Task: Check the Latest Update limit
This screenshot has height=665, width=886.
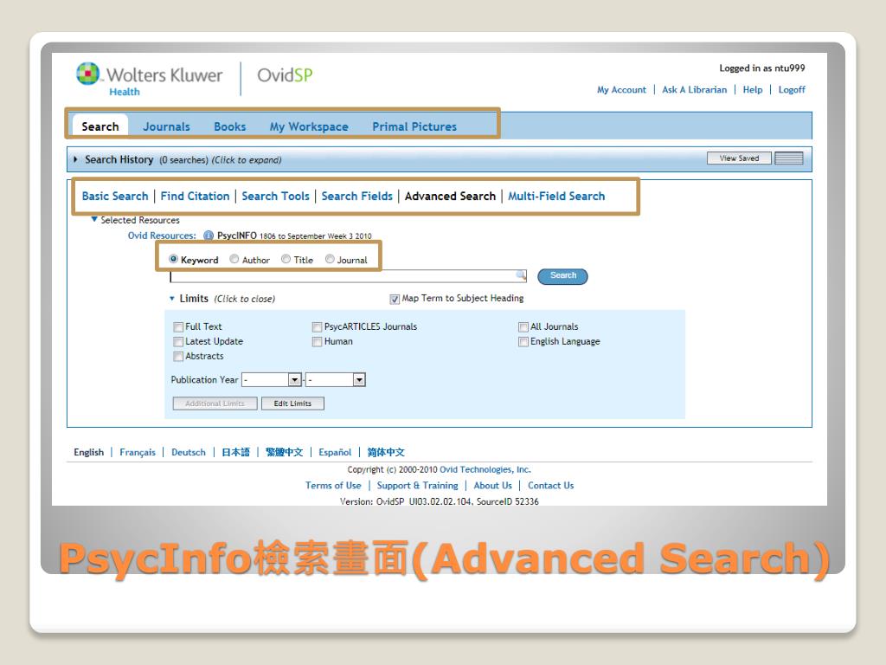Action: point(178,341)
